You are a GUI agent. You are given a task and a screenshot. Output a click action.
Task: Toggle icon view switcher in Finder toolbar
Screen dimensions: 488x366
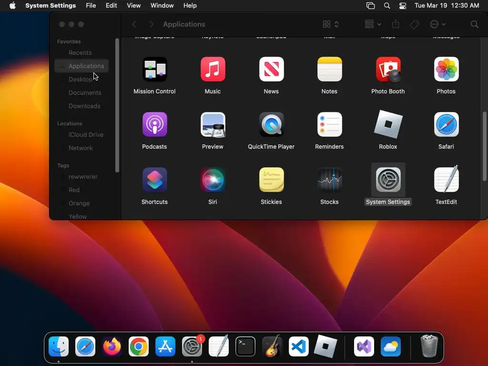tap(331, 24)
